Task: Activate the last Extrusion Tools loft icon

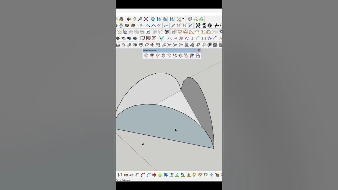Action: pyautogui.click(x=198, y=55)
